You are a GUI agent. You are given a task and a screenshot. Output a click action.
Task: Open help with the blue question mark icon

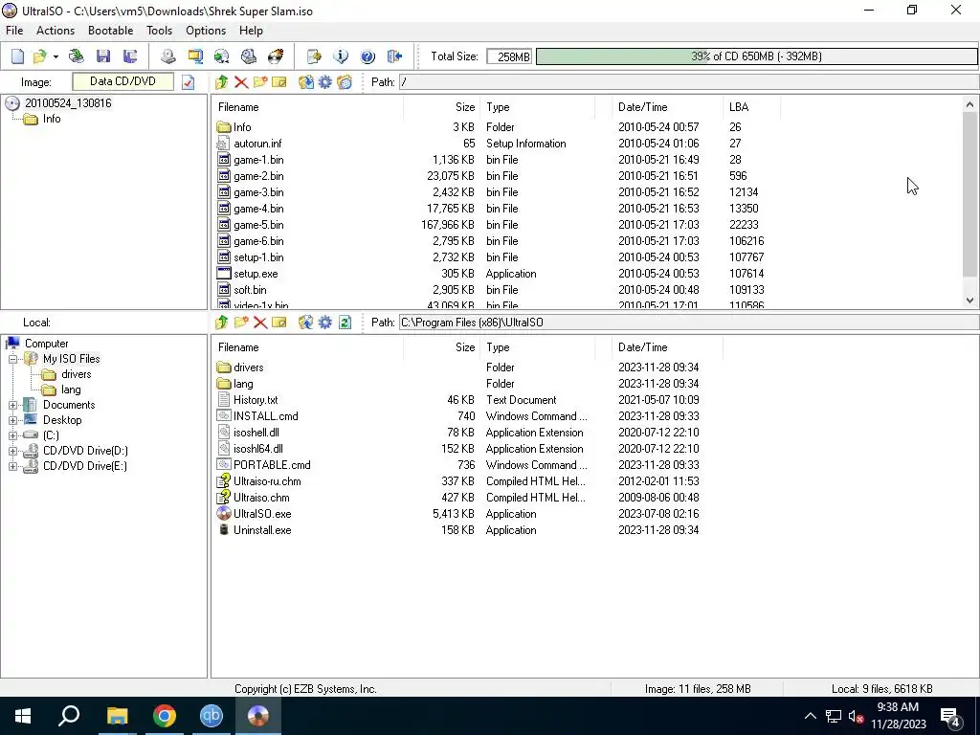367,56
